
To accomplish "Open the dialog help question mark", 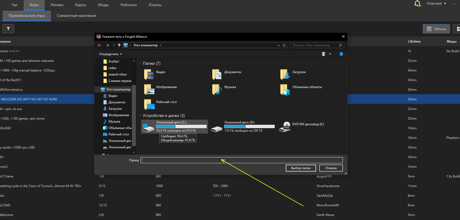I will tap(341, 54).
